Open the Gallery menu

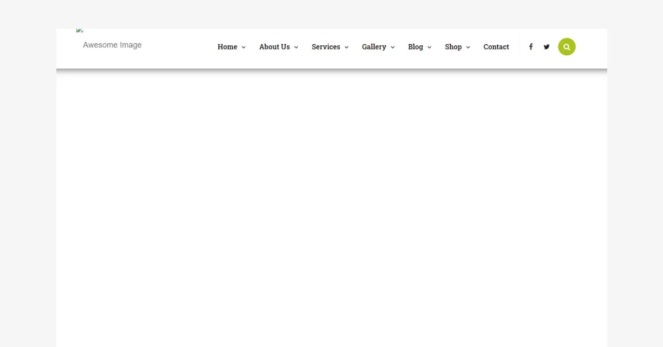[x=374, y=47]
